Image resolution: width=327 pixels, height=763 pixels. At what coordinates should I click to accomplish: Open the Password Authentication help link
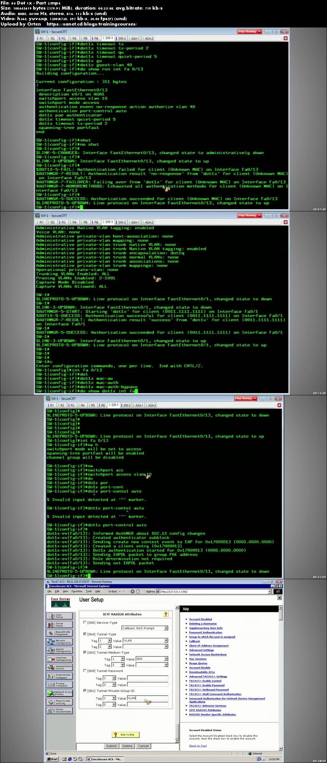pos(205,632)
